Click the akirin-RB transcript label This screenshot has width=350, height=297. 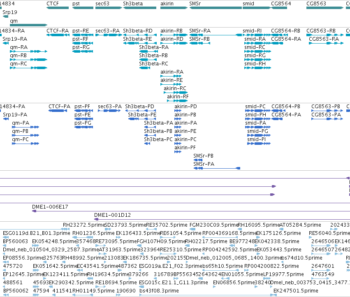coord(172,30)
